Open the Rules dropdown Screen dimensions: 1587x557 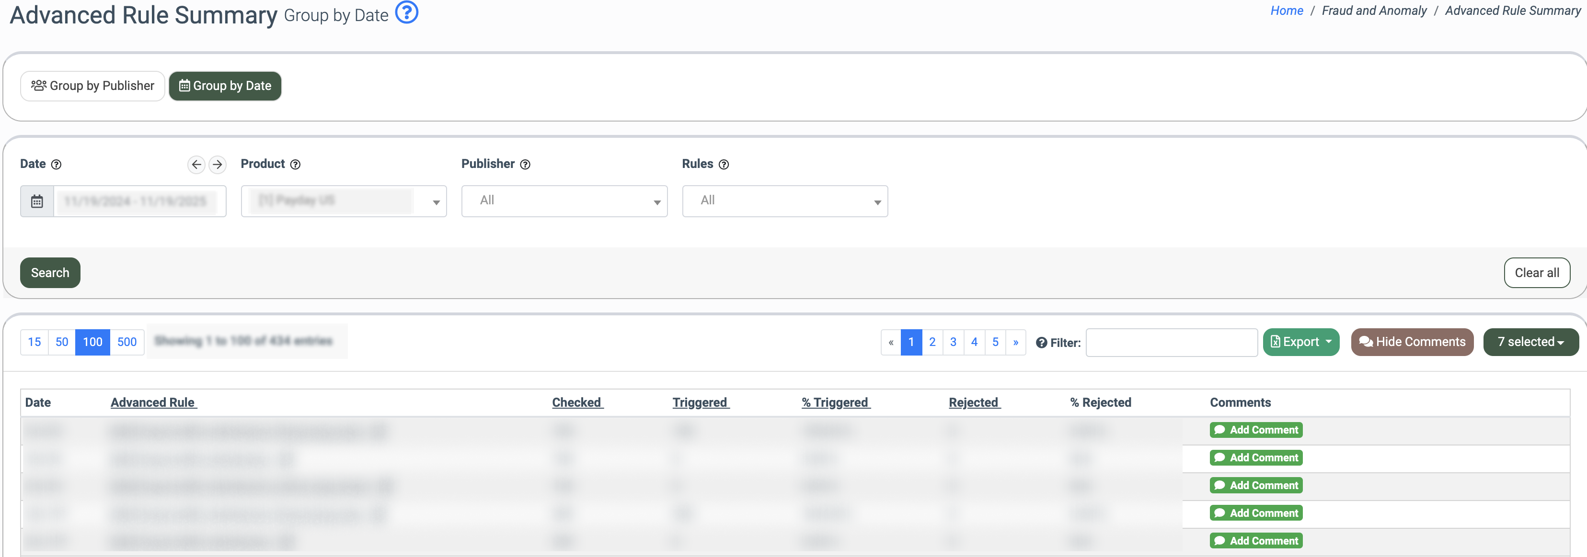[x=784, y=201]
